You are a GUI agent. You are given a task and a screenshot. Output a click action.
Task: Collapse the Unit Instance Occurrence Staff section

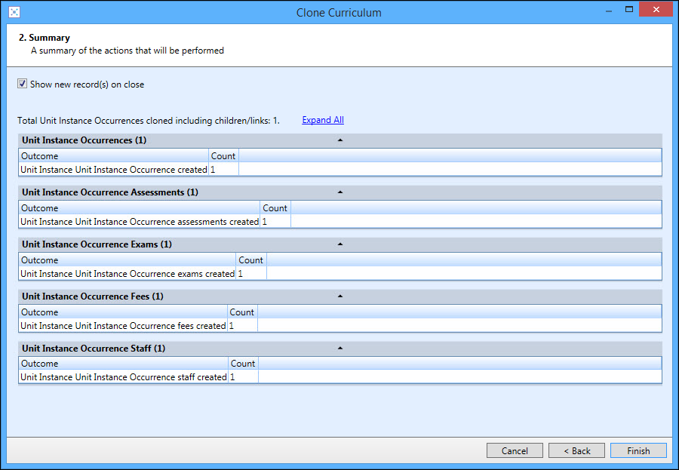point(339,348)
